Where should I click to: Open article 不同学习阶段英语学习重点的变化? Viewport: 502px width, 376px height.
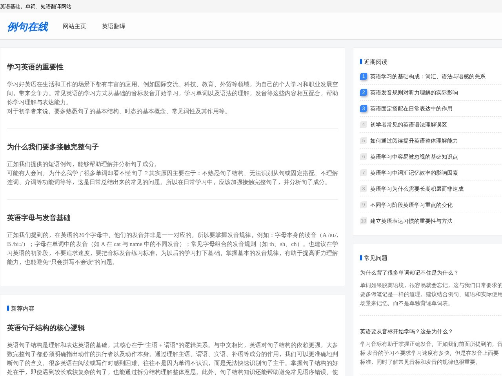pyautogui.click(x=411, y=205)
